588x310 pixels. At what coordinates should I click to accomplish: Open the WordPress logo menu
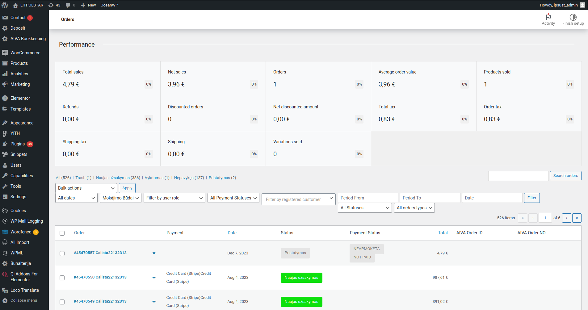[x=5, y=5]
